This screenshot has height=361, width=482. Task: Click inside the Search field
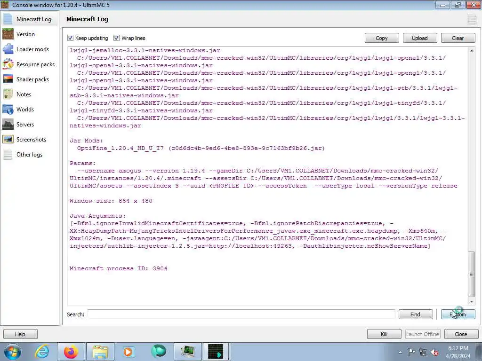click(241, 314)
